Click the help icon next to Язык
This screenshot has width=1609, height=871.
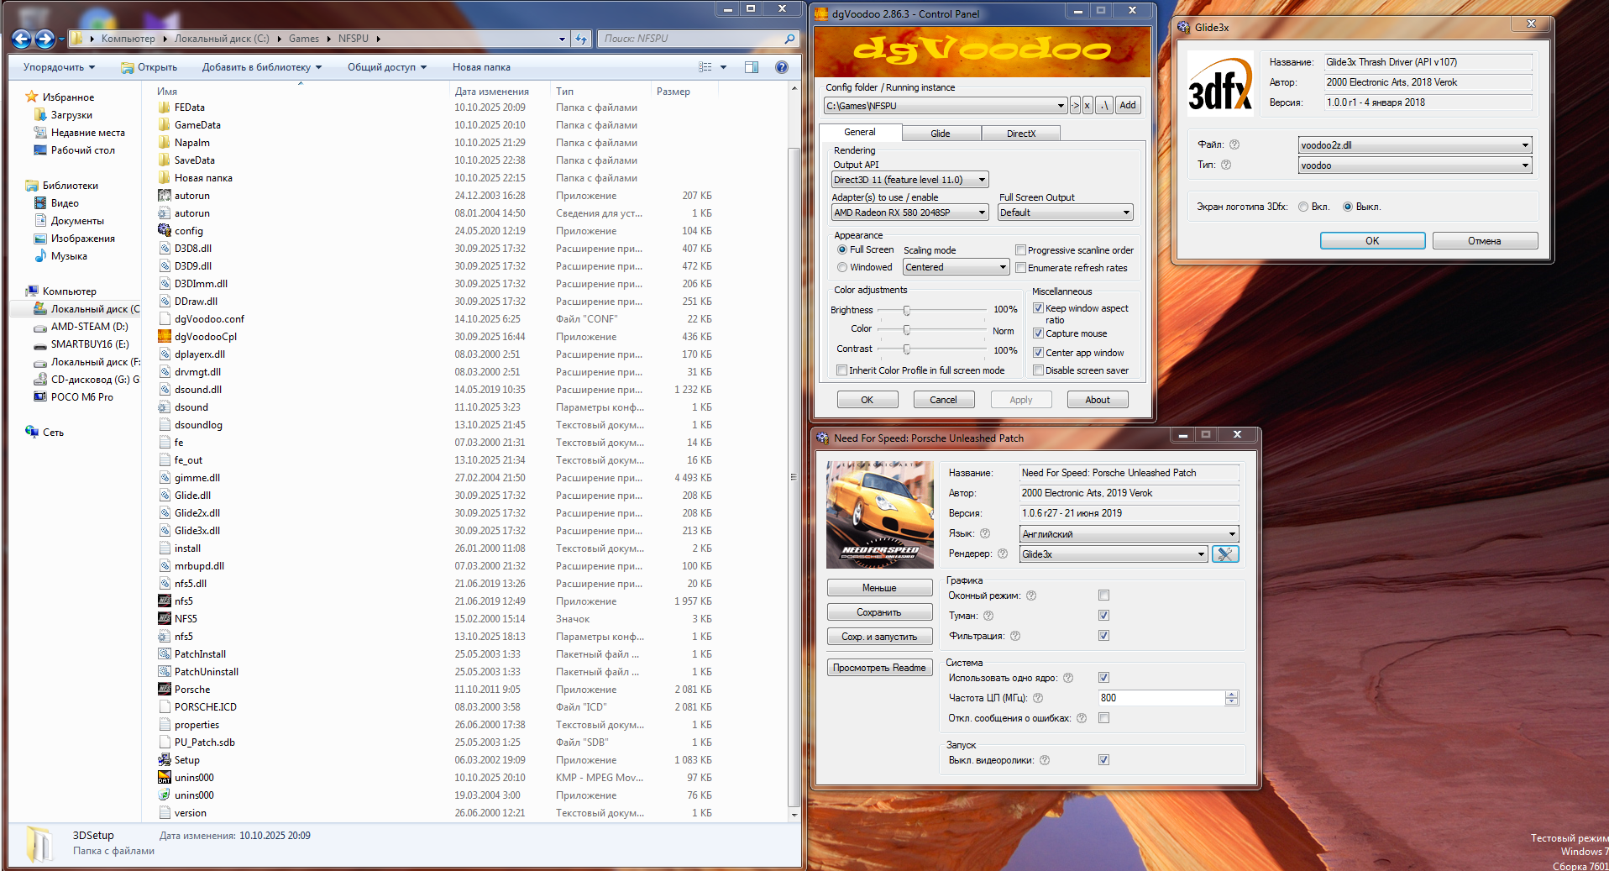[985, 533]
